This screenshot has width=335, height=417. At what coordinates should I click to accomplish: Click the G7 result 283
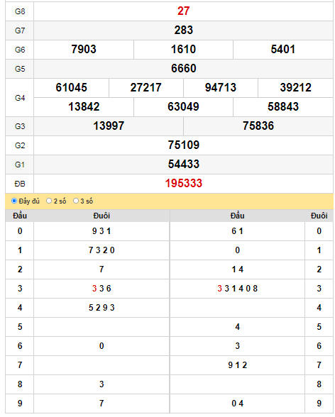184,30
